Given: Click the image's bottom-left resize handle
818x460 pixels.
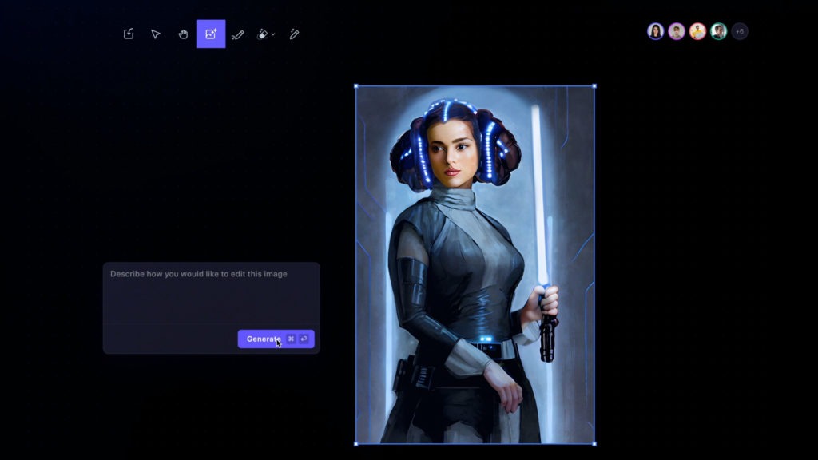Looking at the screenshot, I should click(x=356, y=443).
